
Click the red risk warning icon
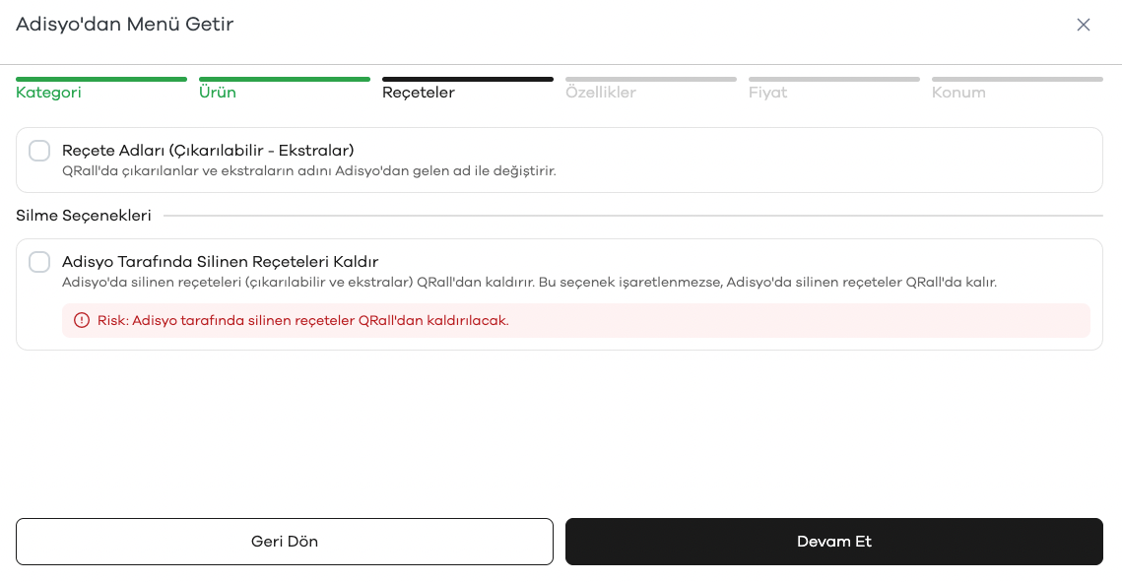coord(83,320)
